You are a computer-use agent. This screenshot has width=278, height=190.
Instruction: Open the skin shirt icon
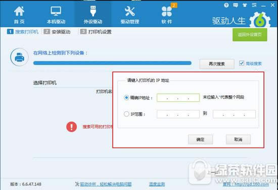point(245,6)
